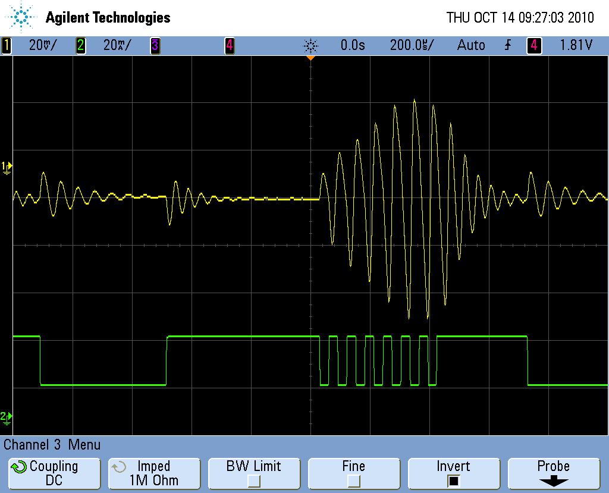
Task: Click the Agilent Technologies starburst logo
Action: tap(21, 17)
